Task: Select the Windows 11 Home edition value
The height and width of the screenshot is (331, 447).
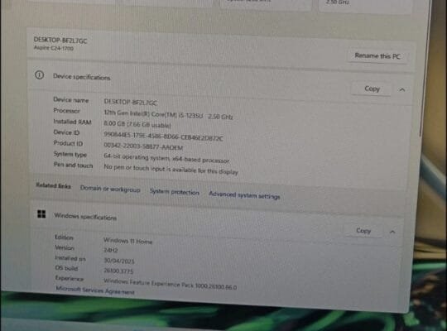Action: 127,241
